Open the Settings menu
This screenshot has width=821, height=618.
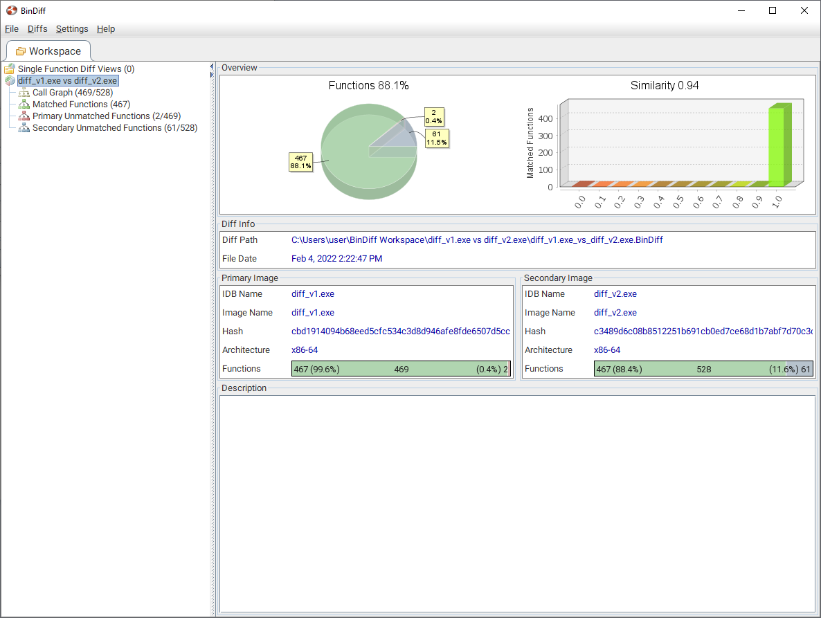(x=72, y=29)
